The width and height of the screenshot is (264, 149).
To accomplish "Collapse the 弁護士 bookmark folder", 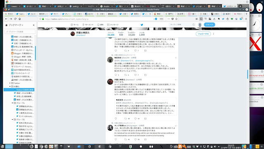I will click(10, 87).
